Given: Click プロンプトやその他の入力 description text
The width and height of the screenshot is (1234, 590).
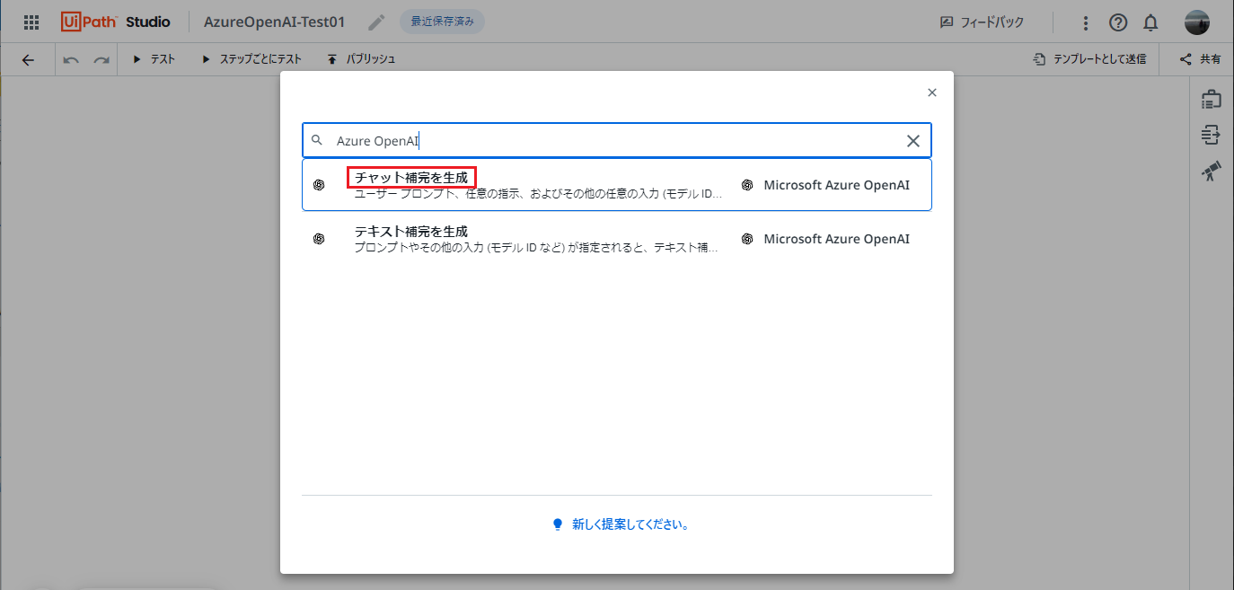Looking at the screenshot, I should tap(536, 248).
